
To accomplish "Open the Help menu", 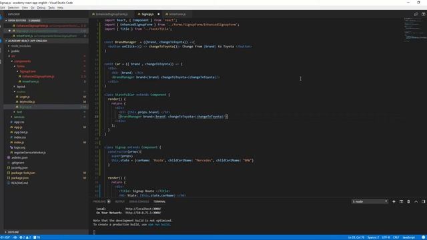I will [x=60, y=7].
